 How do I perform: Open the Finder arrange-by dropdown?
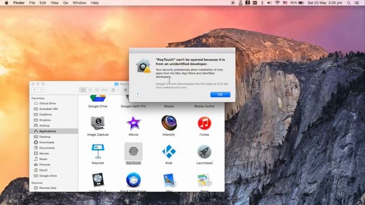point(115,90)
